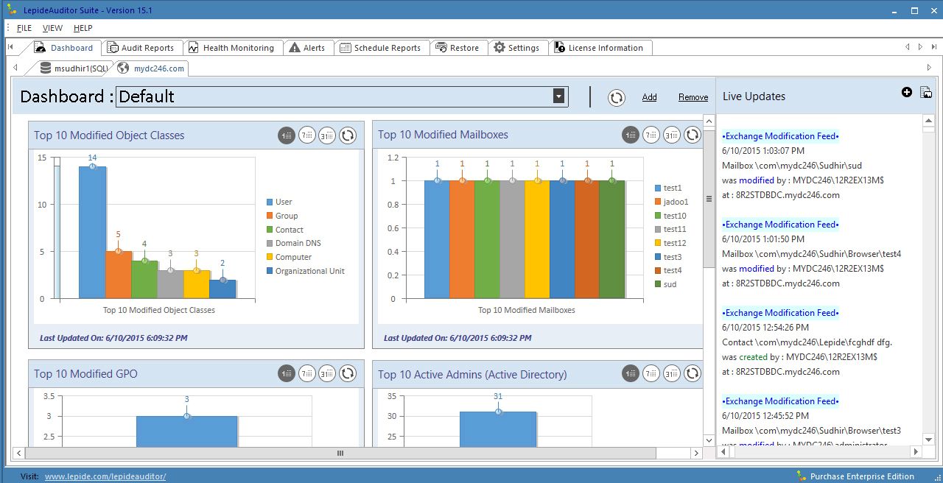Image resolution: width=943 pixels, height=483 pixels.
Task: Click the Exchange Modification Feed link dated 12:54:26 PM
Action: tap(780, 313)
